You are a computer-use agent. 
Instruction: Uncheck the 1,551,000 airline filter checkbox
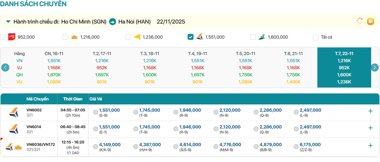pos(191,37)
